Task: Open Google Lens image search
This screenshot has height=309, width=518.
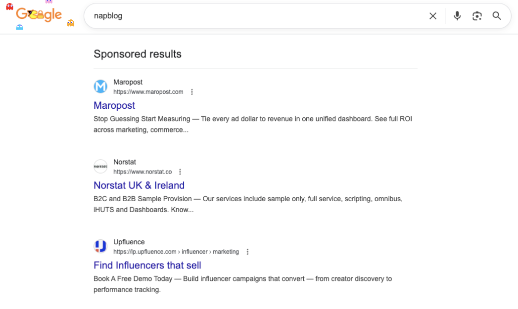Action: pyautogui.click(x=477, y=16)
